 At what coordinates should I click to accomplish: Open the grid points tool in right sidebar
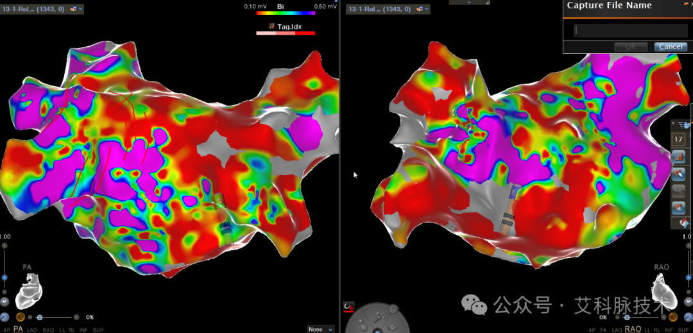point(678,157)
